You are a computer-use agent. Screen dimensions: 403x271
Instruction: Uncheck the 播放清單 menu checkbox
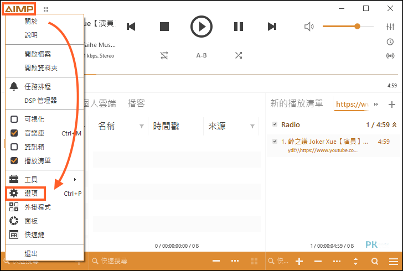point(14,161)
